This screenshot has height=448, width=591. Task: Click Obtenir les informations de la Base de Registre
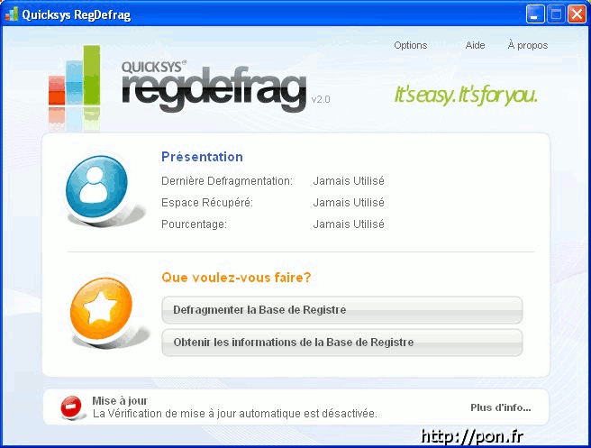[x=341, y=343]
